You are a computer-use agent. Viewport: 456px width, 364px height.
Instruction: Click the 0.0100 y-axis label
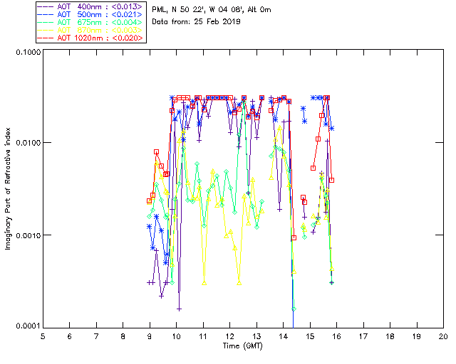(x=28, y=143)
